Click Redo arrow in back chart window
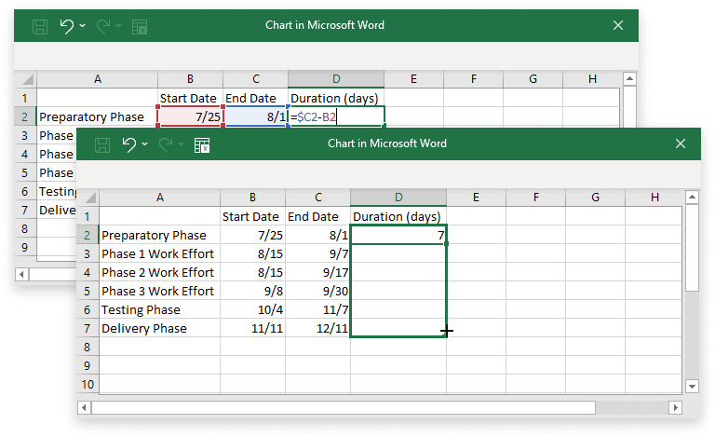 pos(103,26)
